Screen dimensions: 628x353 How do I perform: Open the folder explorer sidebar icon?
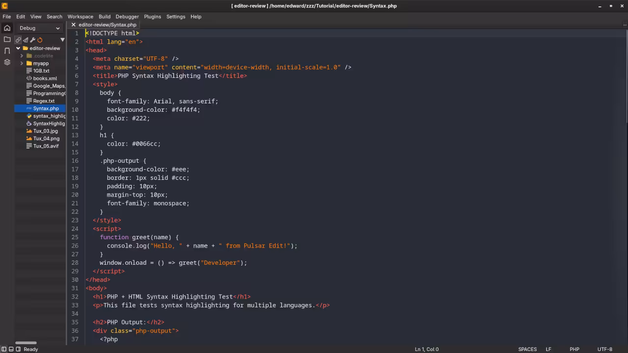click(x=7, y=39)
